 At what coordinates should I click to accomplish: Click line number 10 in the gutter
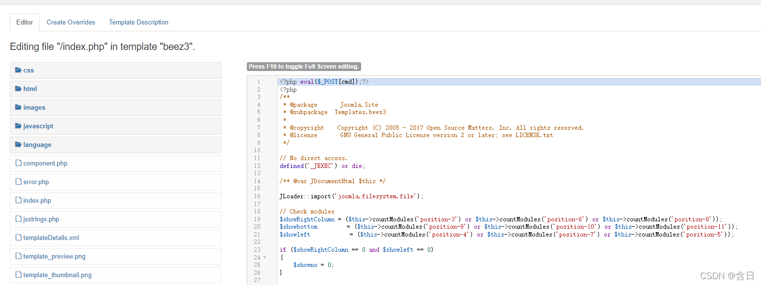point(258,151)
